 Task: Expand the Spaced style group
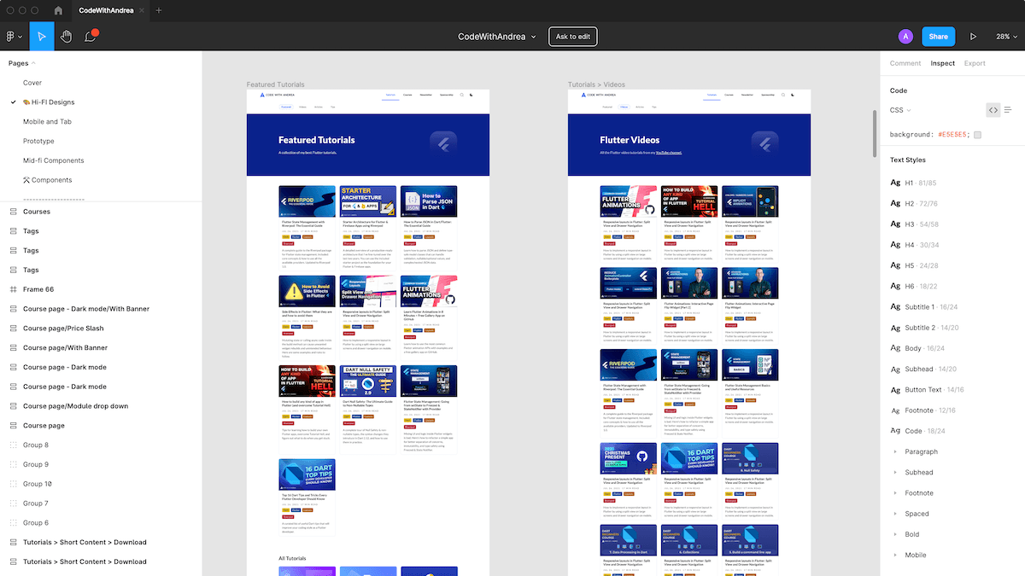point(895,514)
